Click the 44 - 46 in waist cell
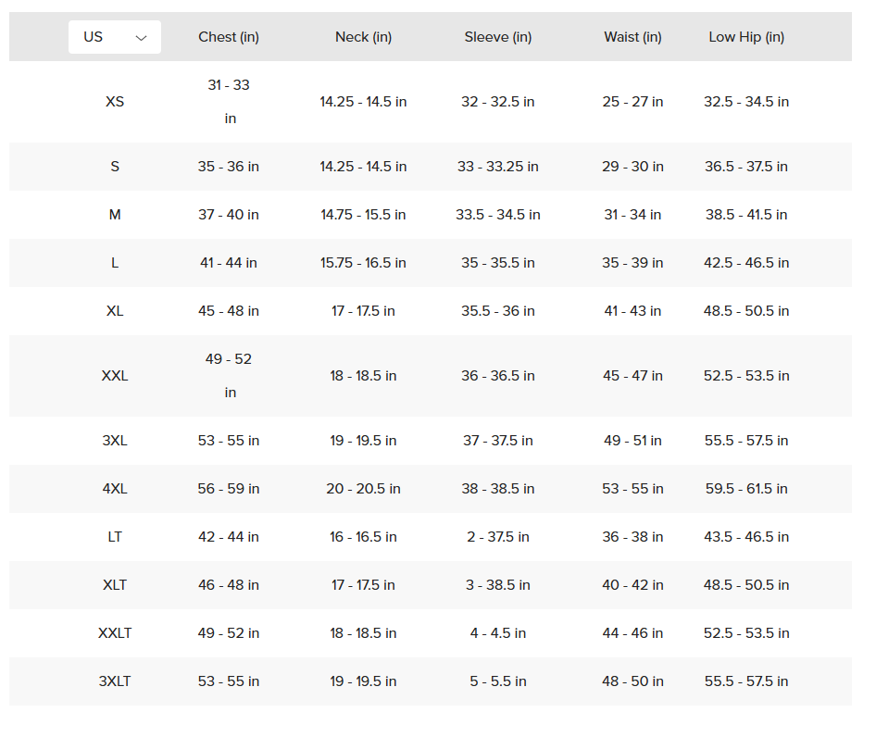This screenshot has height=737, width=876. click(x=632, y=633)
